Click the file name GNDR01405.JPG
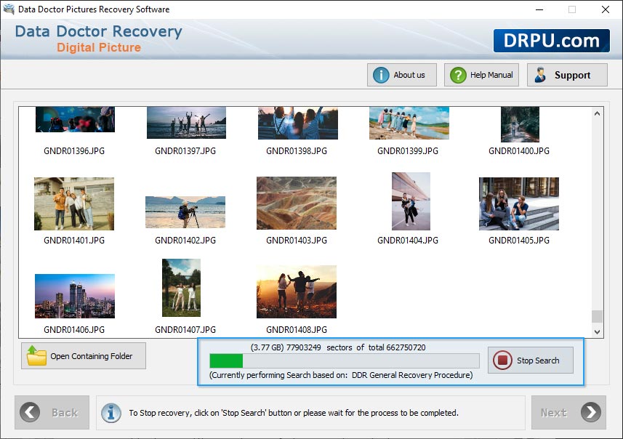Screen dimensions: 623x439 click(x=519, y=241)
